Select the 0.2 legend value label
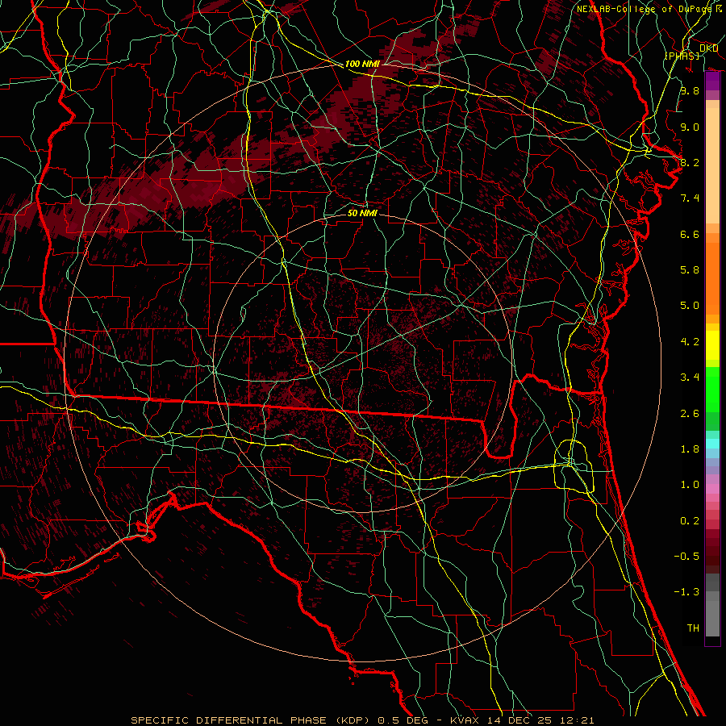The image size is (726, 726). tap(689, 520)
